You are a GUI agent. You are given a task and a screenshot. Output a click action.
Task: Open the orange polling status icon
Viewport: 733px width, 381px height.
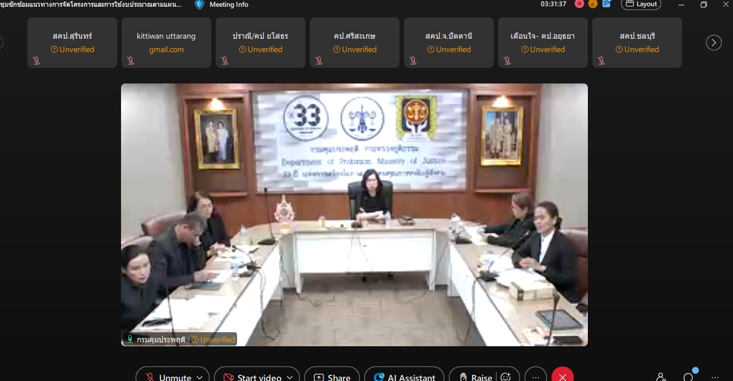coord(593,4)
